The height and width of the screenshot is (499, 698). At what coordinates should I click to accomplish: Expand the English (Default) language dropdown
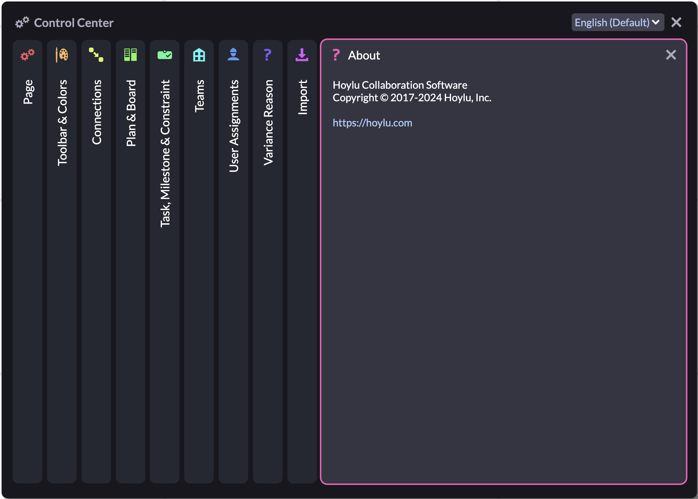[x=618, y=23]
